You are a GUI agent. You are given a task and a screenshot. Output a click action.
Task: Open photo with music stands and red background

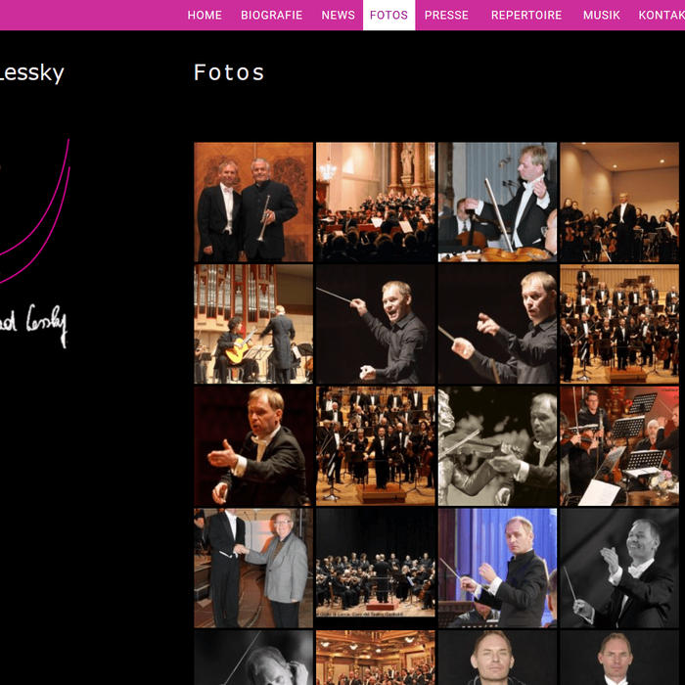point(619,445)
